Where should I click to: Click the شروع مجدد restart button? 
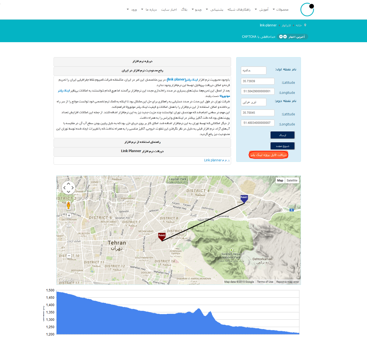tap(282, 146)
